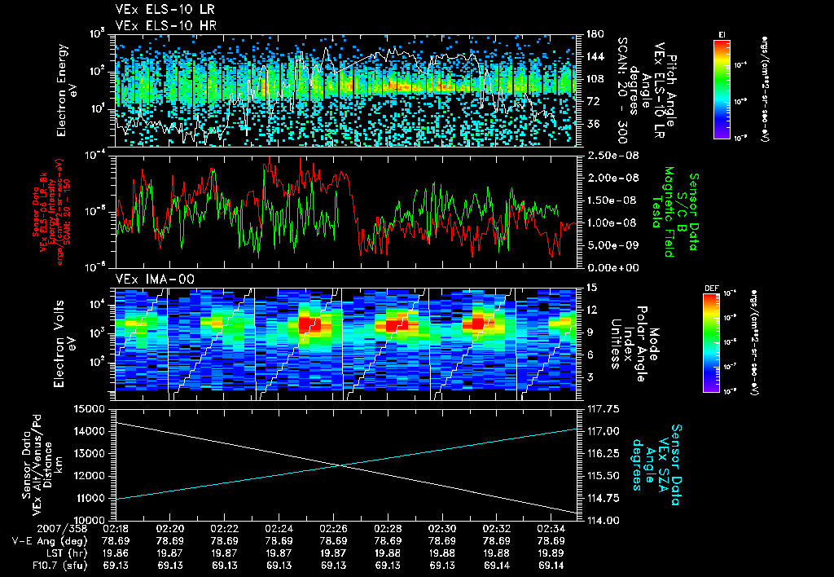The height and width of the screenshot is (577, 834).
Task: Click the LST value 19.89
Action: click(551, 553)
